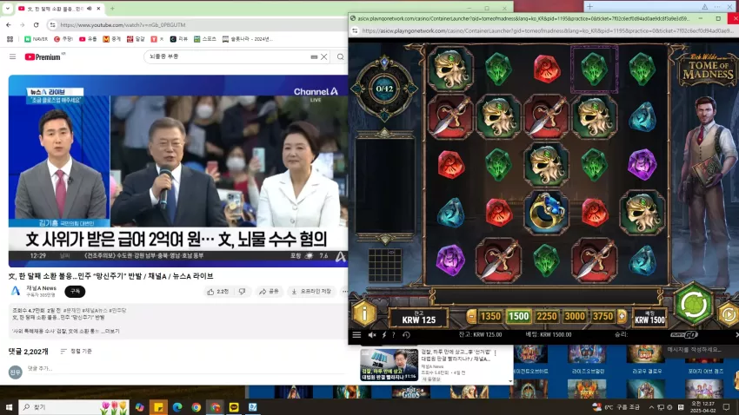This screenshot has height=415, width=739.
Task: Increase the bet with the plus button
Action: (622, 316)
